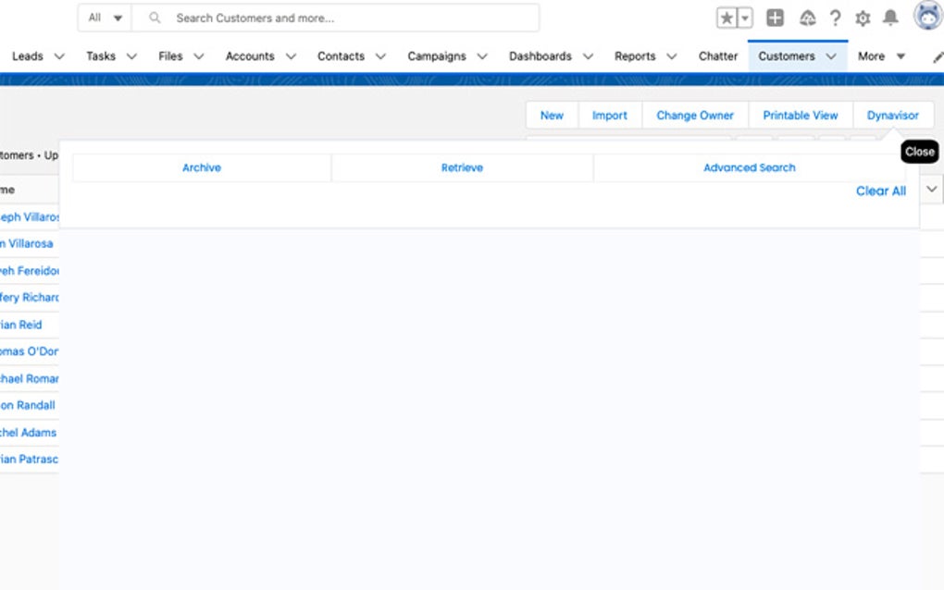Open the Customers tab dropdown arrow
The height and width of the screenshot is (590, 944).
[830, 56]
